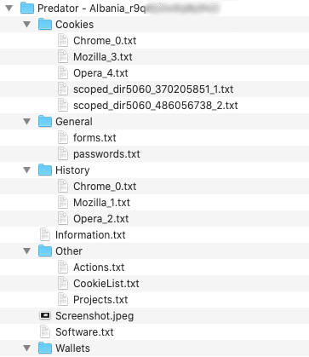
Task: Click the Information.txt document icon
Action: click(45, 234)
